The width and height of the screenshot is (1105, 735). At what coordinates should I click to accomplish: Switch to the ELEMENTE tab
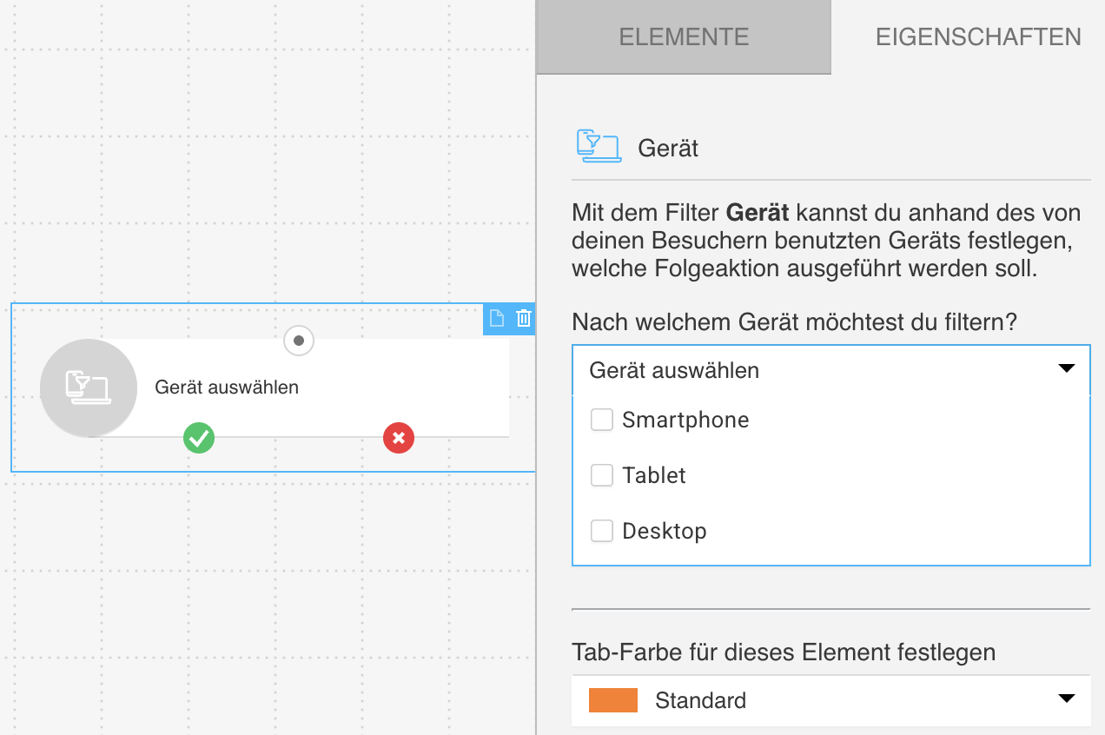coord(684,37)
